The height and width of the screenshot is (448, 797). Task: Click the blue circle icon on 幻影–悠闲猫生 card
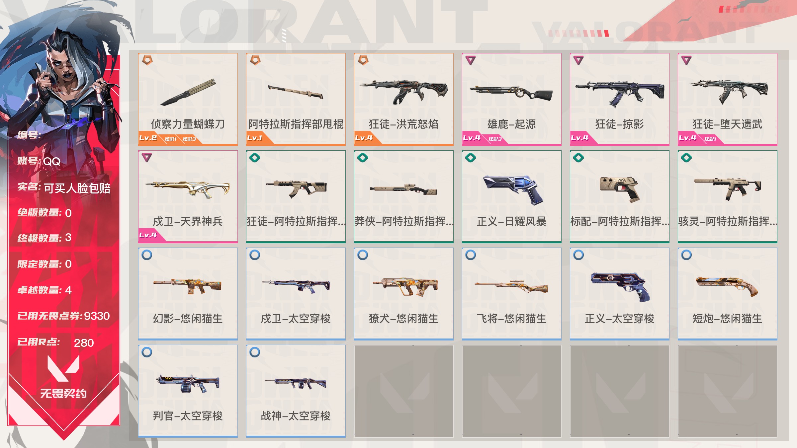coord(147,255)
